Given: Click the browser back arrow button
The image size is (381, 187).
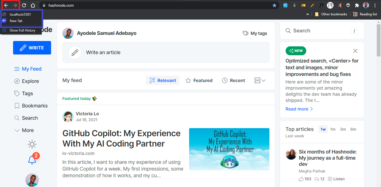Looking at the screenshot, I should (x=6, y=5).
